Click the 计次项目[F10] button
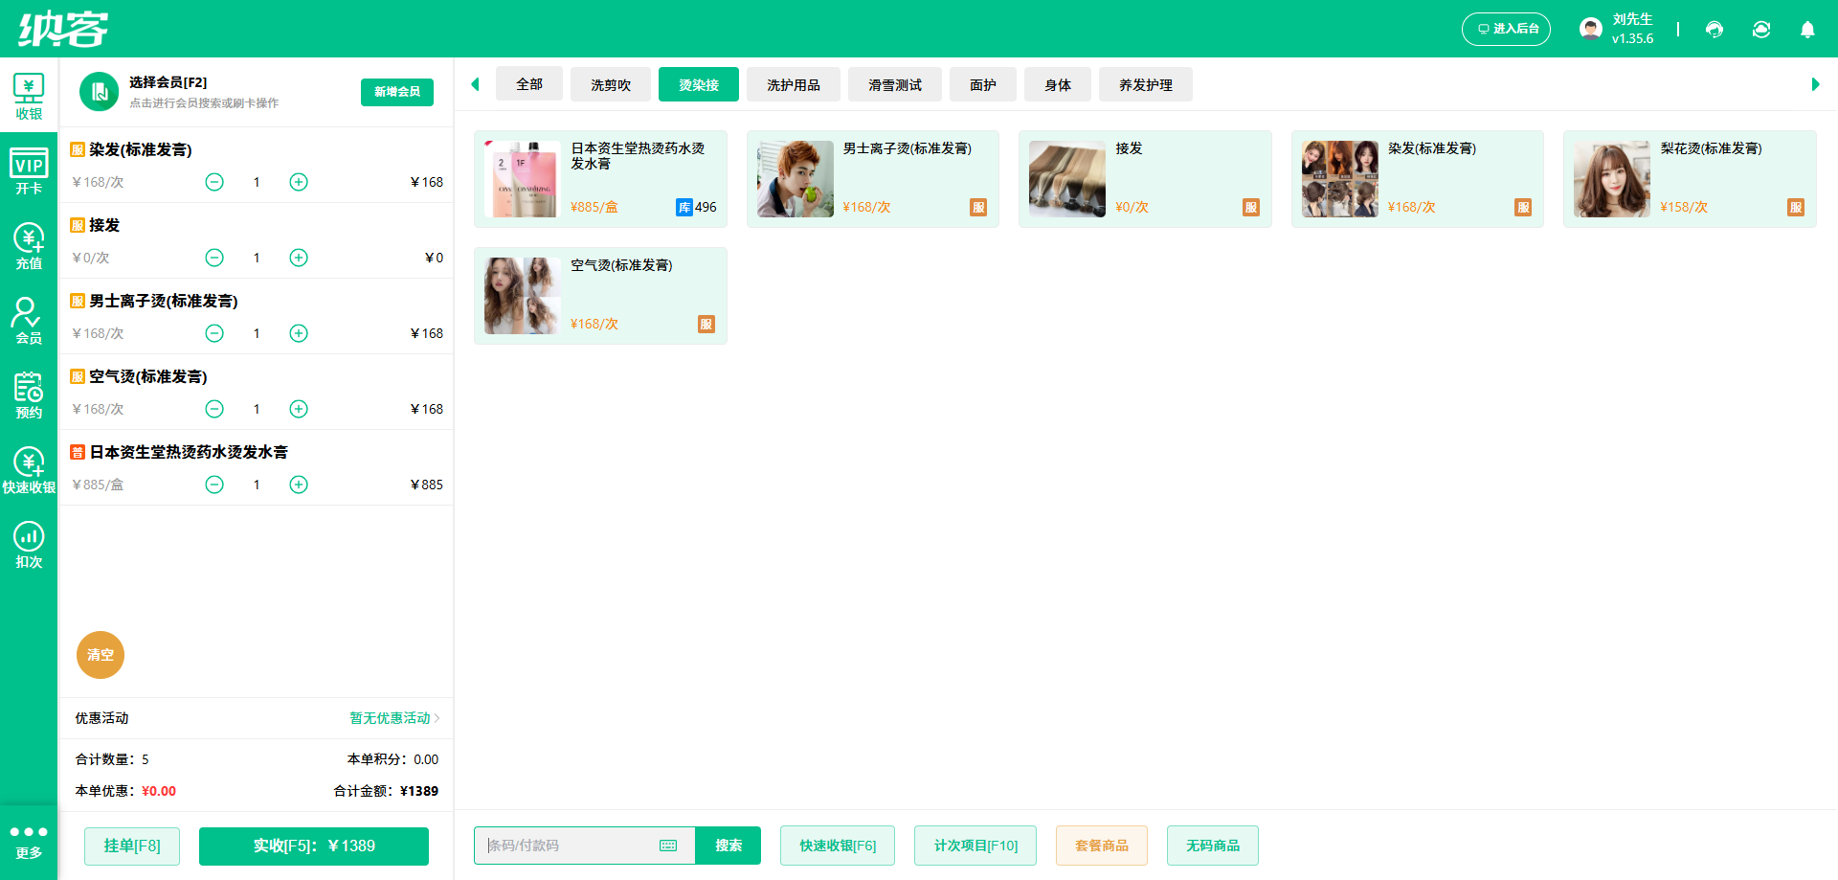The image size is (1838, 880). (x=975, y=846)
